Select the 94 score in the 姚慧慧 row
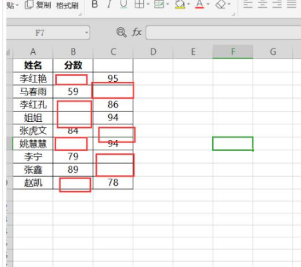This screenshot has width=301, height=267. click(113, 144)
